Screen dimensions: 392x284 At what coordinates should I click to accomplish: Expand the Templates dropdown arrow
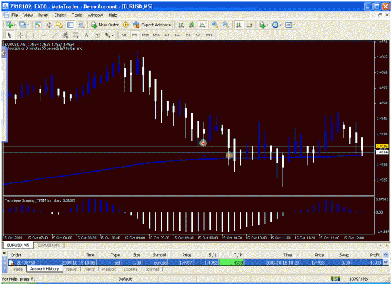click(x=294, y=25)
